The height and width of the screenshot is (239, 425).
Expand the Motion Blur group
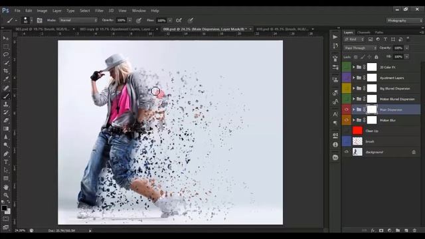[354, 120]
